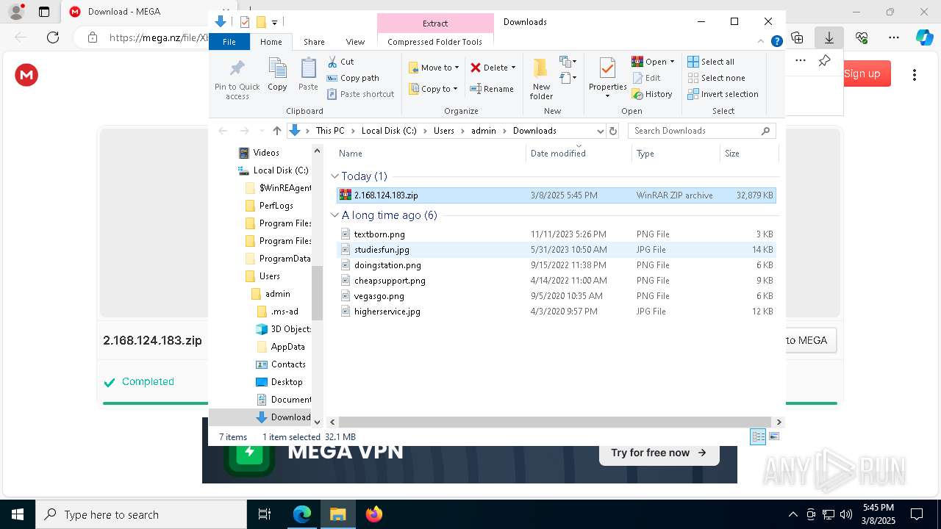Open file Properties
This screenshot has width=941, height=529.
[x=607, y=77]
